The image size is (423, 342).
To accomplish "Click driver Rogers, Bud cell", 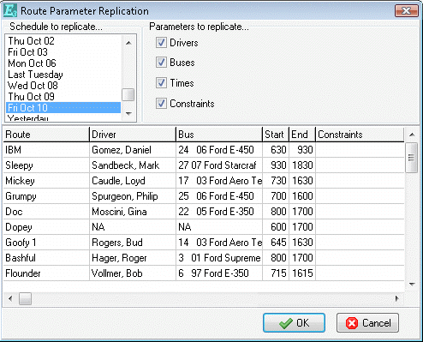I will (x=133, y=243).
